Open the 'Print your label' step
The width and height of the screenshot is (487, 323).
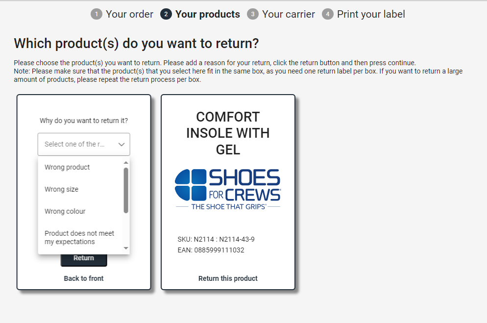371,14
